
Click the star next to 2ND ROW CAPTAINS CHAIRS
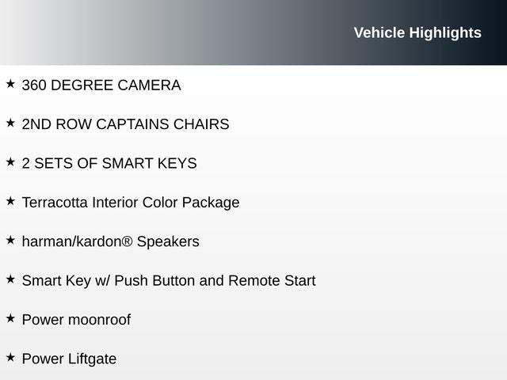[10, 123]
